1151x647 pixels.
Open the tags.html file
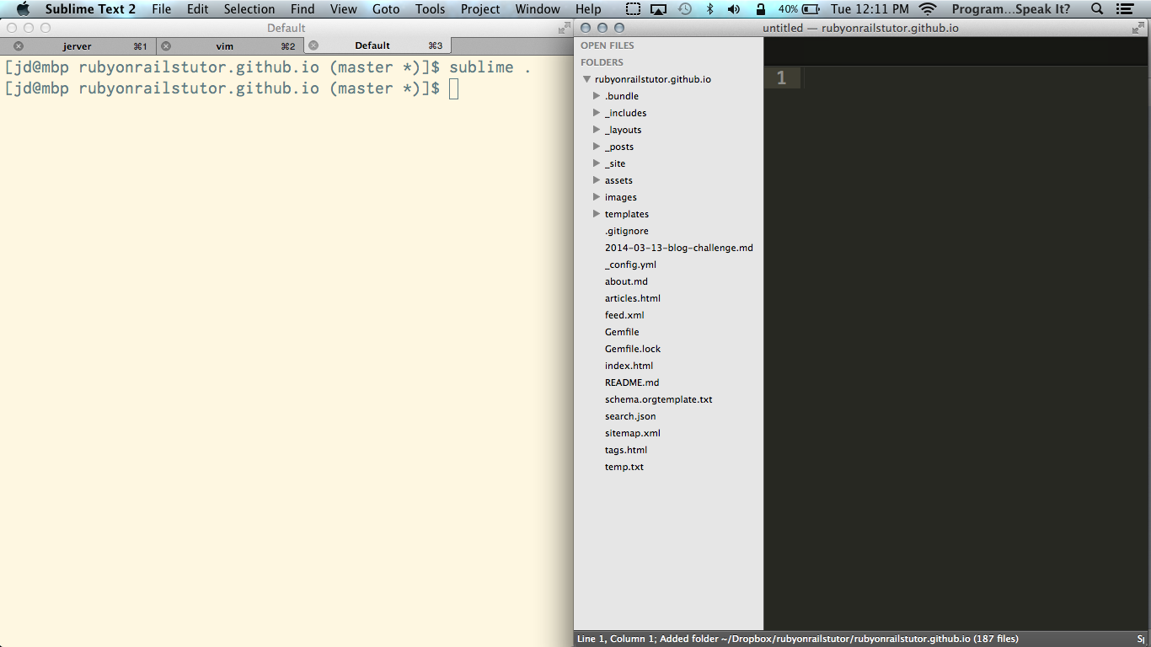(x=626, y=450)
